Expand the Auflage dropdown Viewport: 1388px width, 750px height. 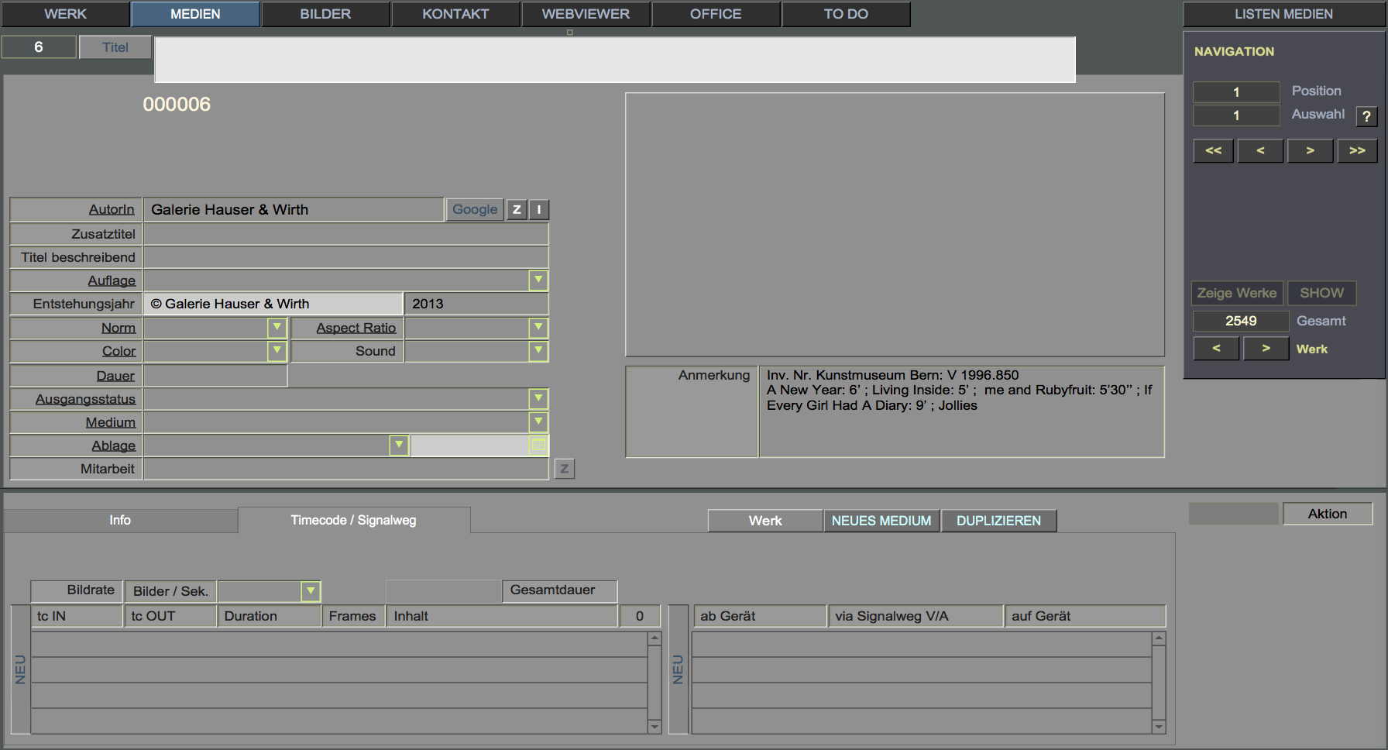click(x=538, y=280)
